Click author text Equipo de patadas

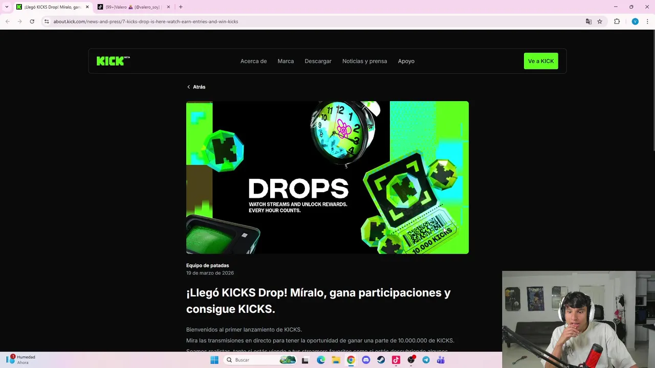[208, 265]
